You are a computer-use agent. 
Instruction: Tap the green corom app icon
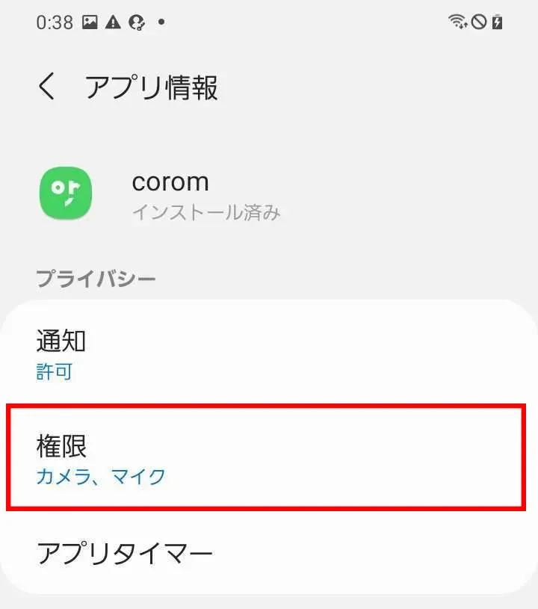tap(66, 193)
